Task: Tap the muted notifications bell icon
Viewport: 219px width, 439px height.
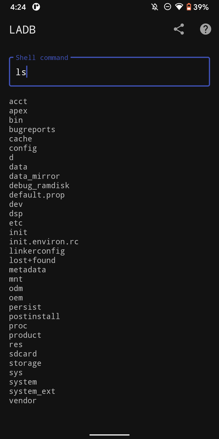Action: click(155, 7)
